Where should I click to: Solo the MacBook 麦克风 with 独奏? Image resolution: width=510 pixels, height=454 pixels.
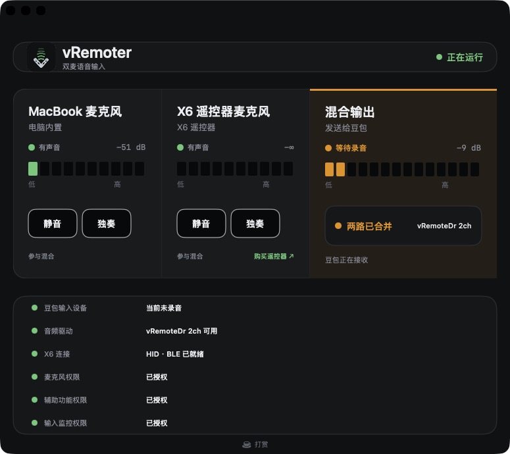107,224
